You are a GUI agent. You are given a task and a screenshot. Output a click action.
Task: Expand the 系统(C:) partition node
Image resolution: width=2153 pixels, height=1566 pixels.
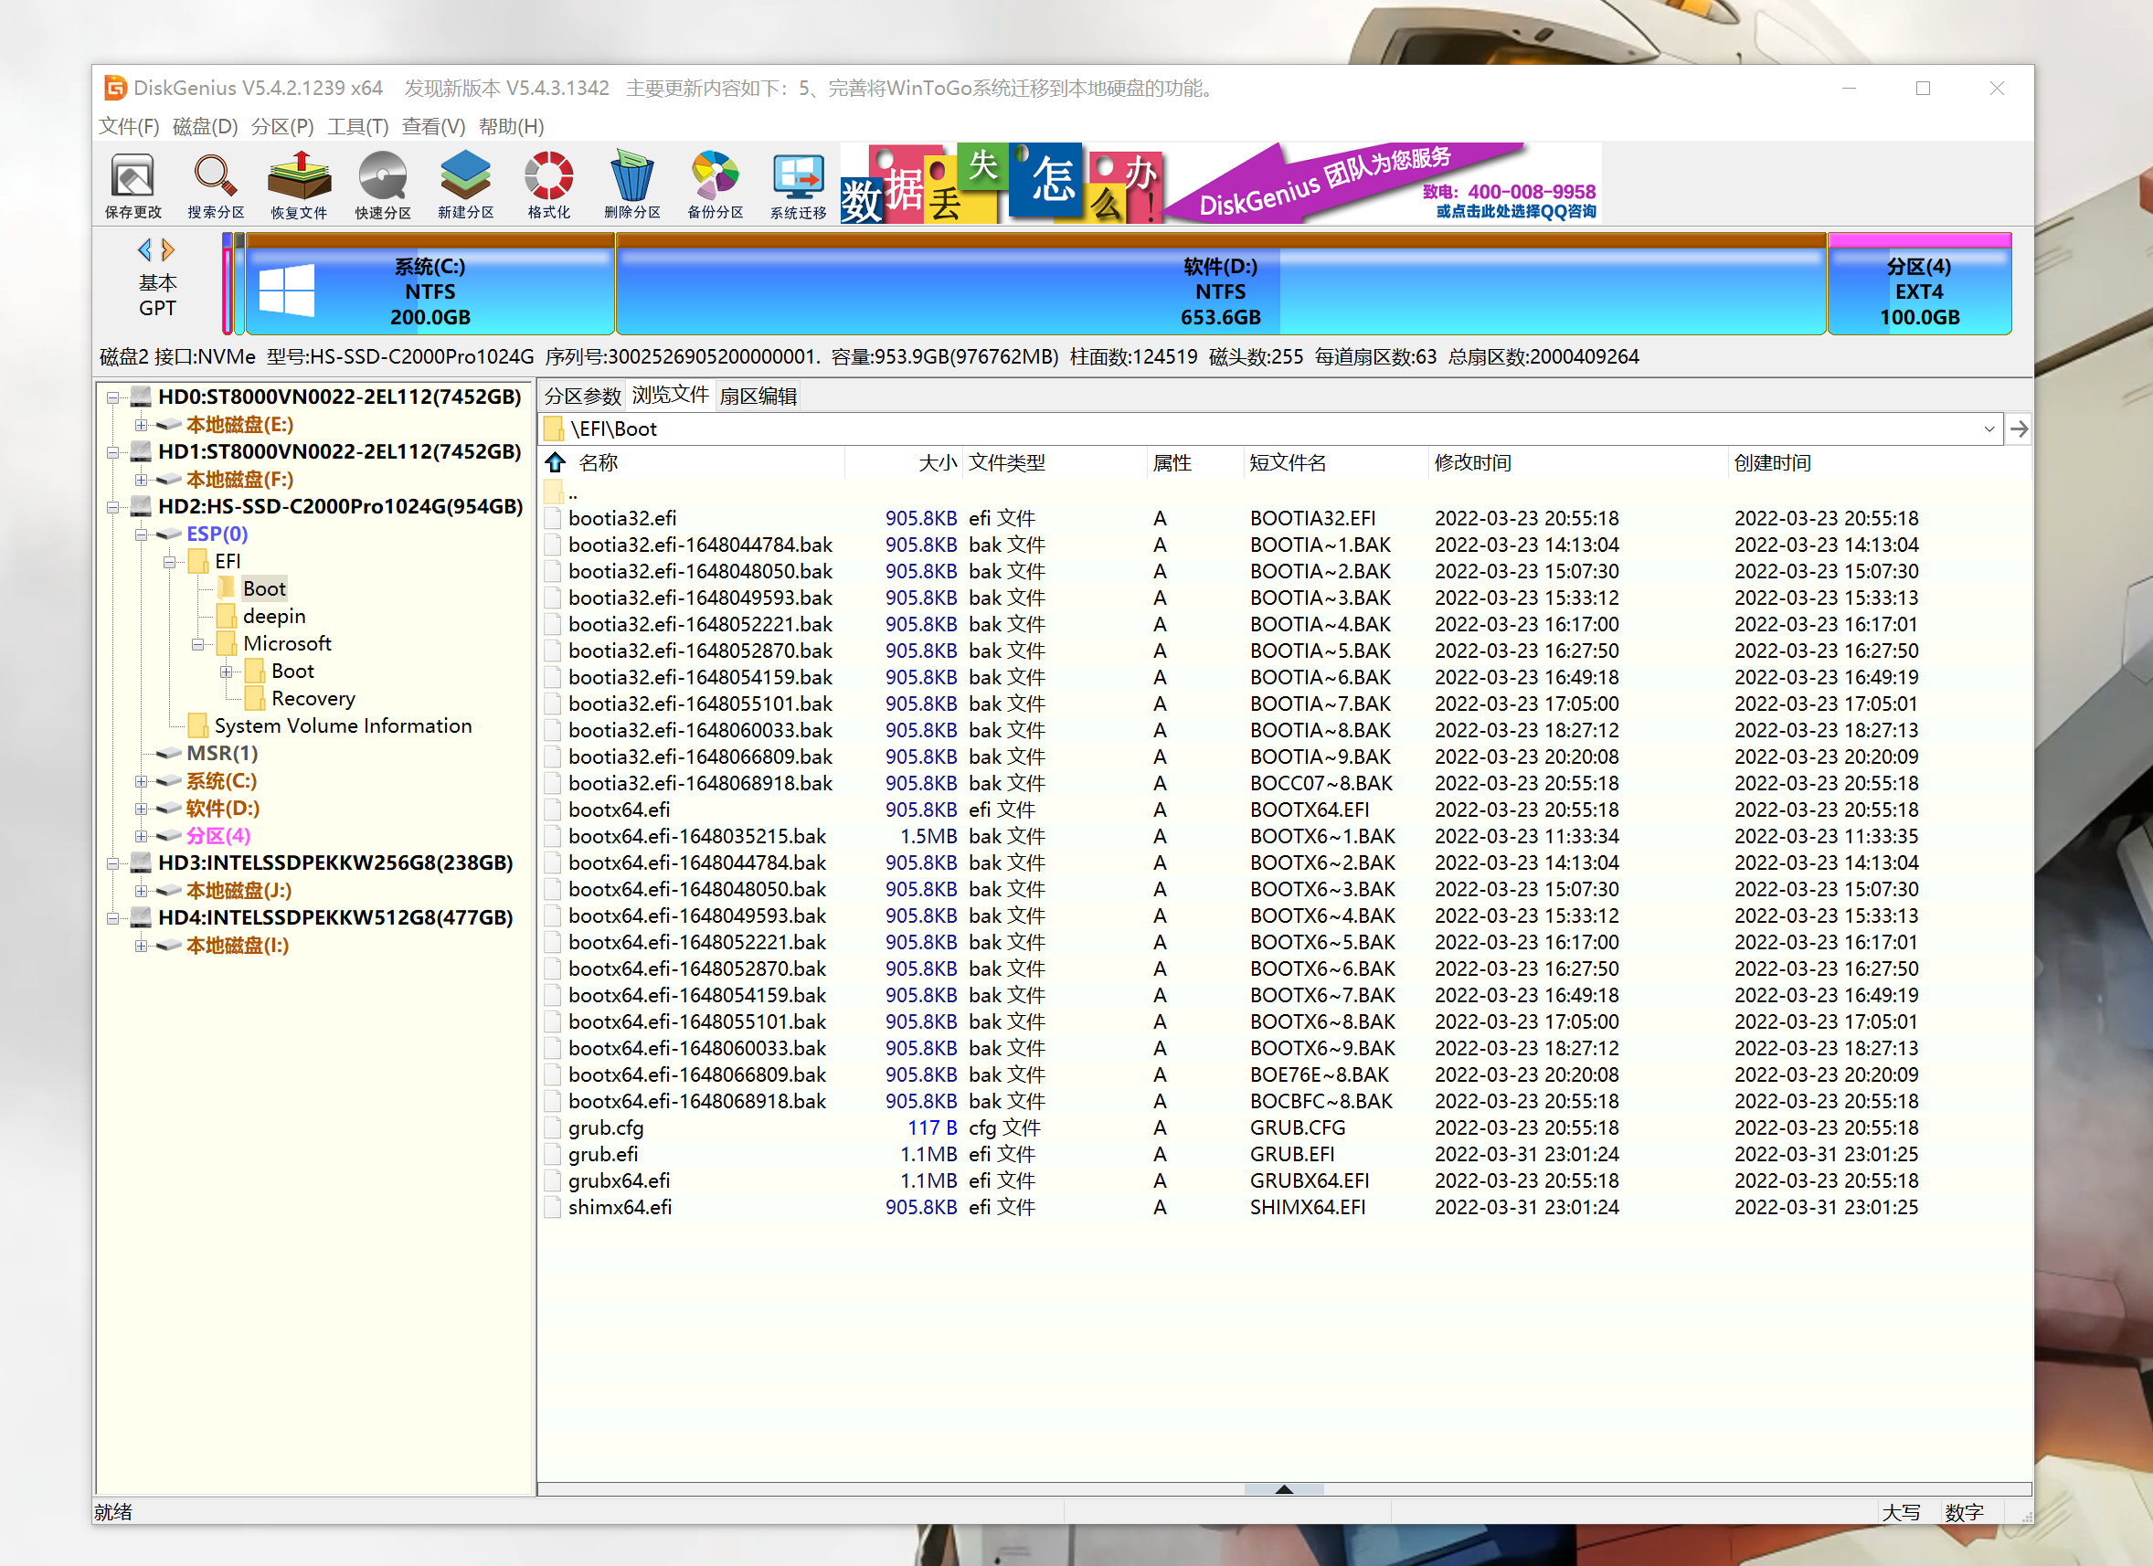pos(141,781)
